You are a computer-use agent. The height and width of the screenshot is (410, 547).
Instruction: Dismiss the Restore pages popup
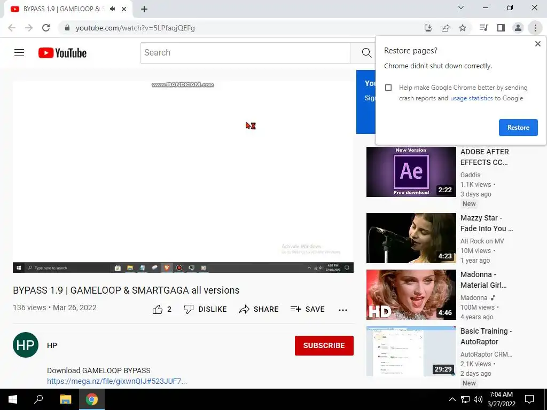tap(537, 44)
